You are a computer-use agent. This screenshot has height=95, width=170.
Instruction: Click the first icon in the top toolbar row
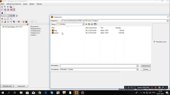pyautogui.click(x=2, y=7)
